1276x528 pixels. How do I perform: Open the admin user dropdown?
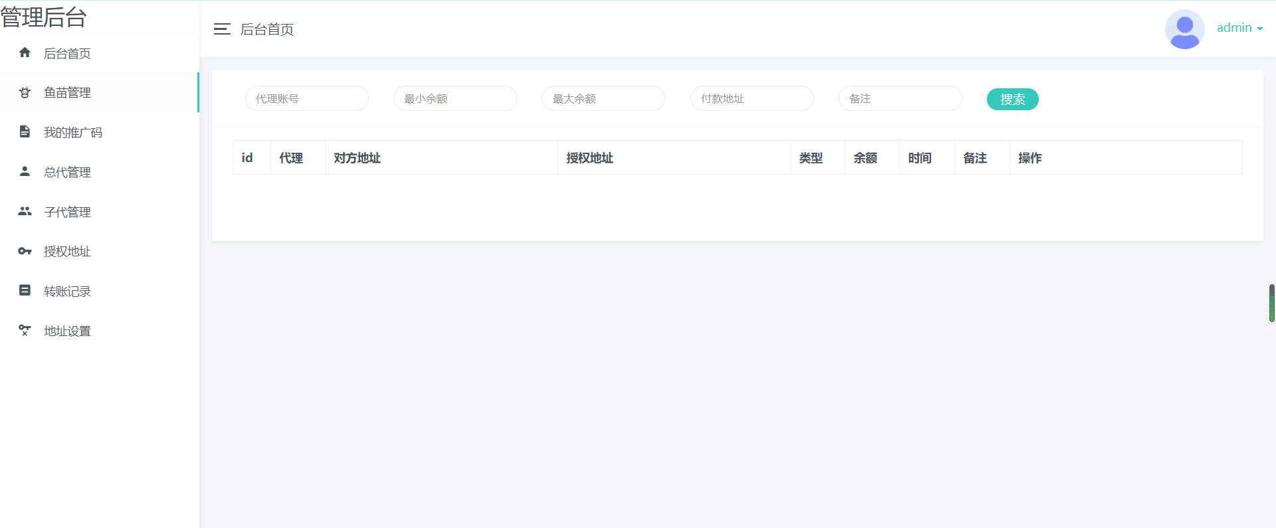pos(1239,28)
